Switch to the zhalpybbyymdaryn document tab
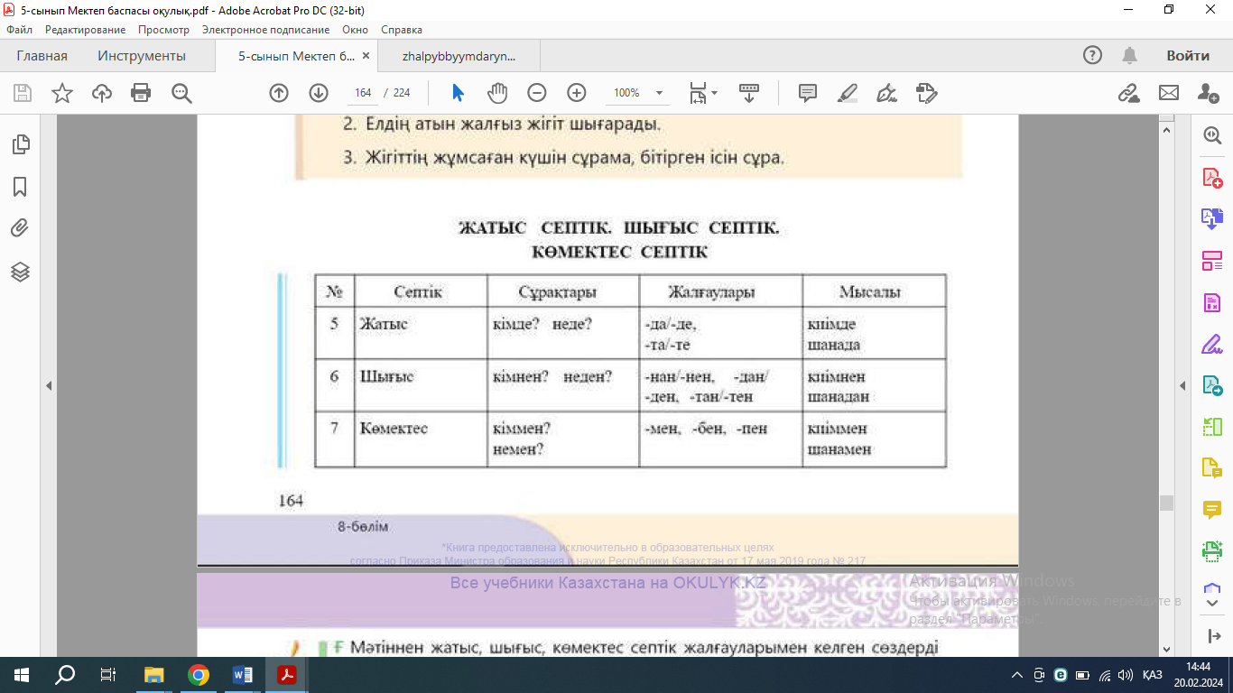This screenshot has width=1233, height=693. tap(459, 56)
